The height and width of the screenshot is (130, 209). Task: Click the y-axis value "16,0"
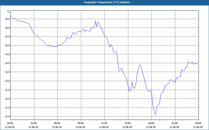[7, 28]
